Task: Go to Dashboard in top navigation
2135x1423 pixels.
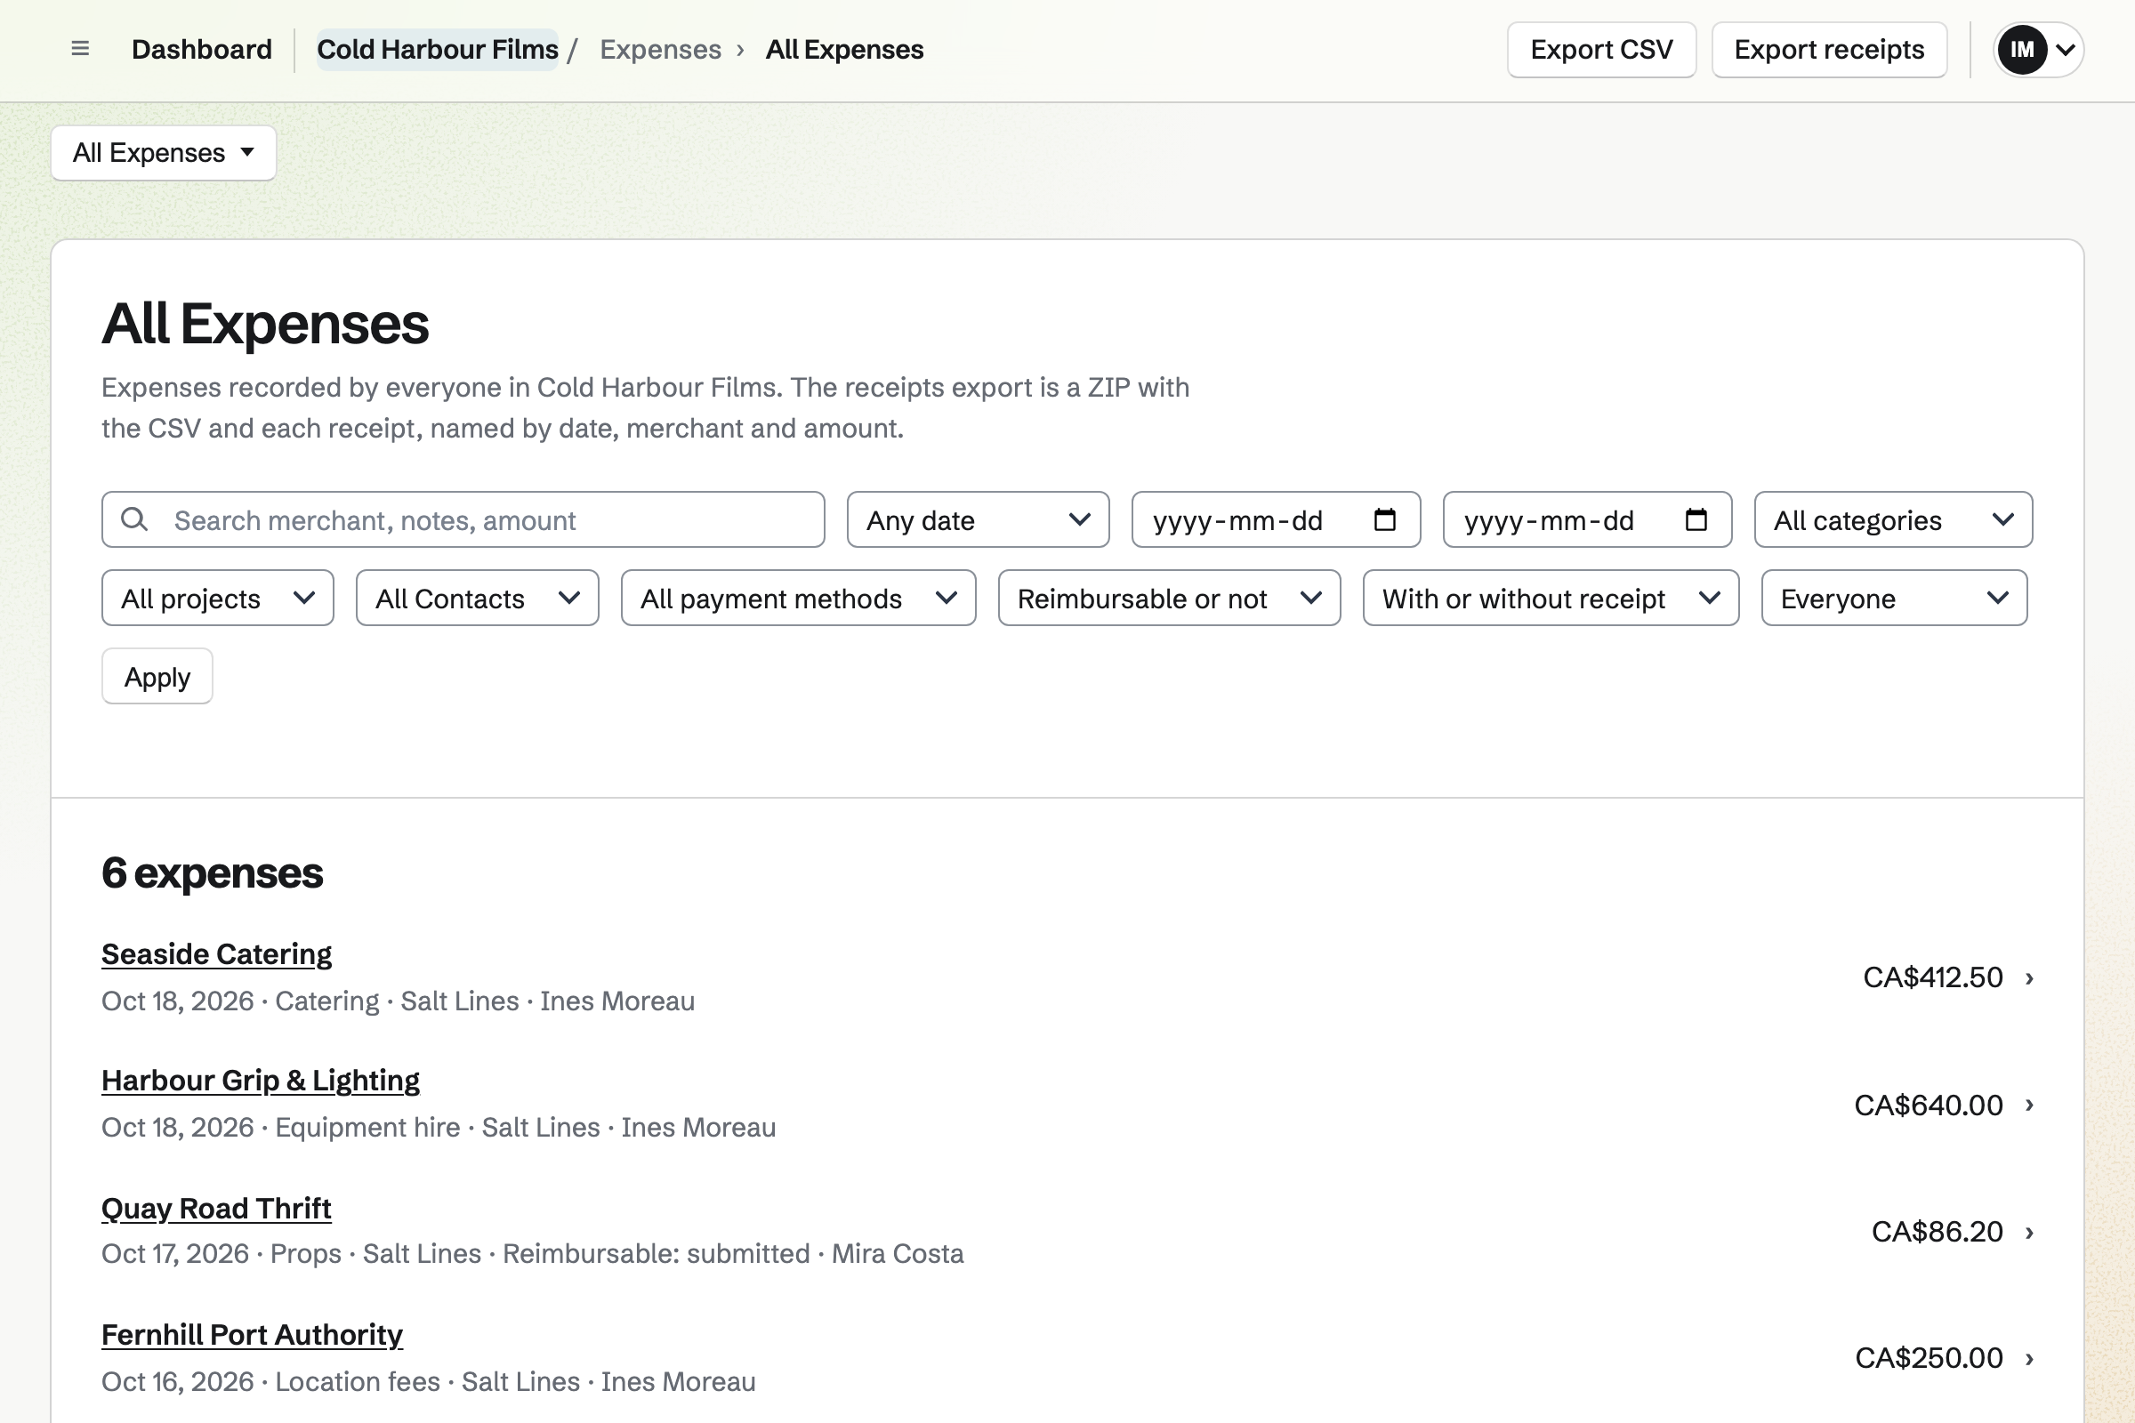Action: tap(202, 49)
